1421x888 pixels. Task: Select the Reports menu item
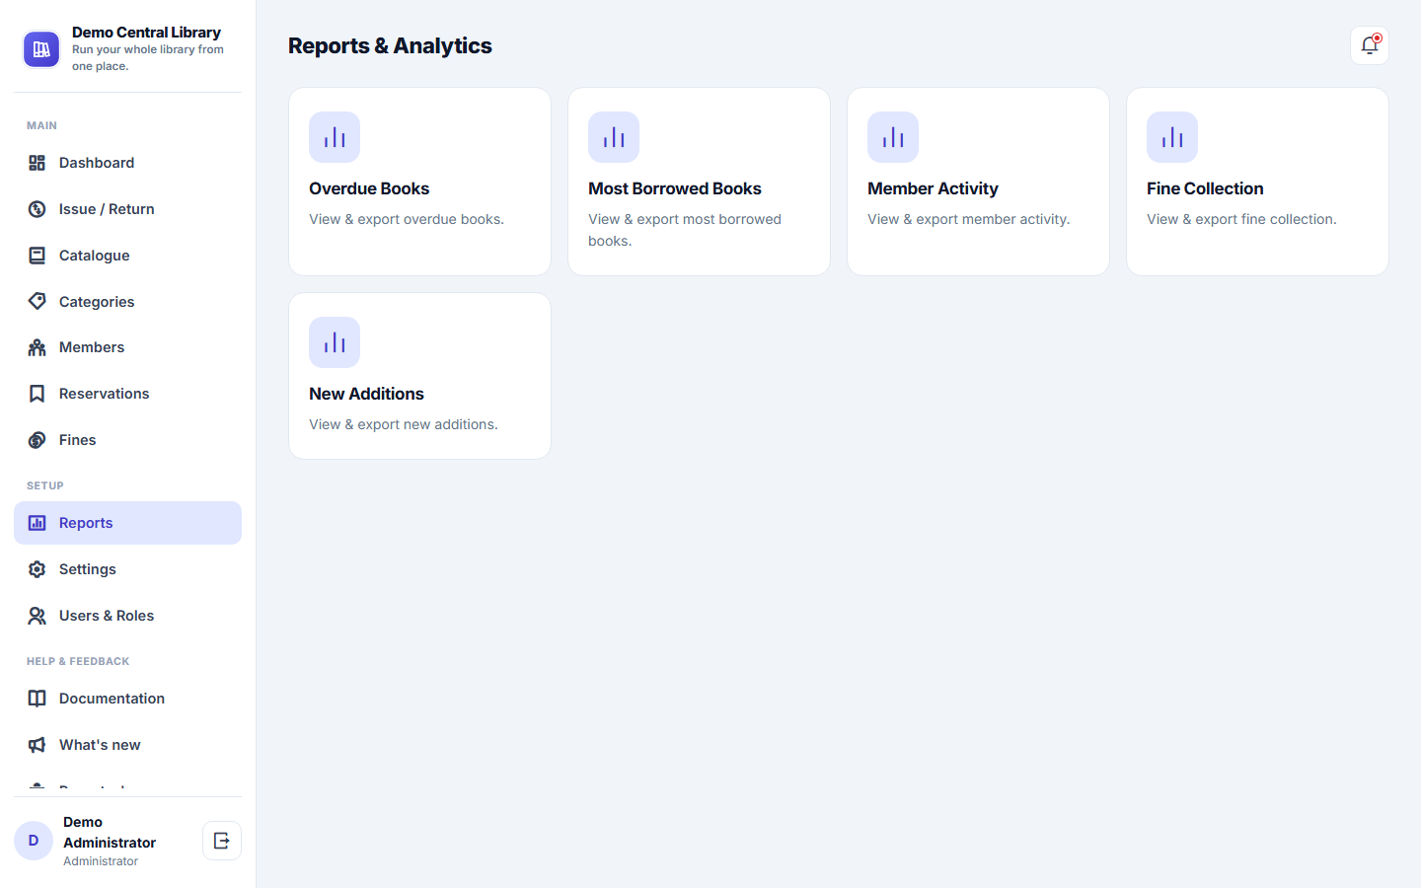(x=127, y=523)
